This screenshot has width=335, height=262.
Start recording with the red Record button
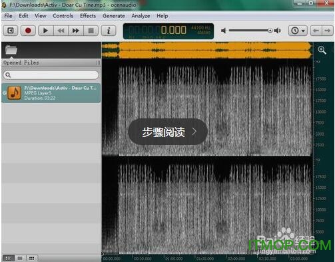coord(28,31)
